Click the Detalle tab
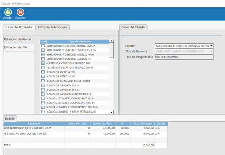Viewport: 225px width, 155px height. click(10, 119)
